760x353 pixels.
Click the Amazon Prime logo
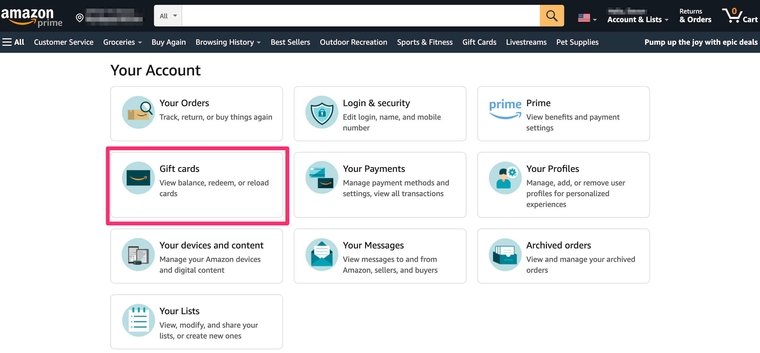32,18
